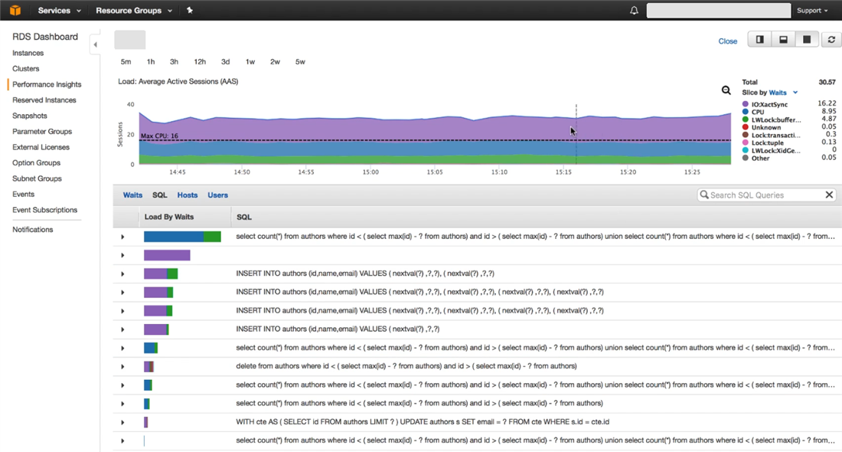
Task: Expand the WITH cte AS row
Action: point(122,422)
